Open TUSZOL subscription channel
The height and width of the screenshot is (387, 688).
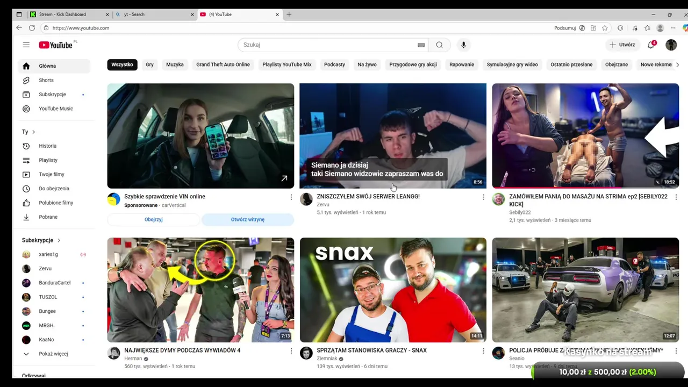click(x=53, y=297)
